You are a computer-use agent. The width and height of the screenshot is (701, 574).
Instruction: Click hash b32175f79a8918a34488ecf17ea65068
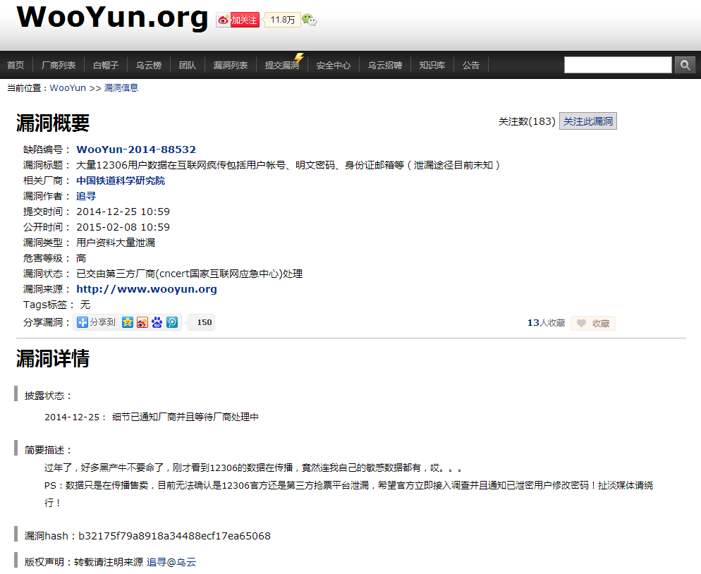click(174, 535)
